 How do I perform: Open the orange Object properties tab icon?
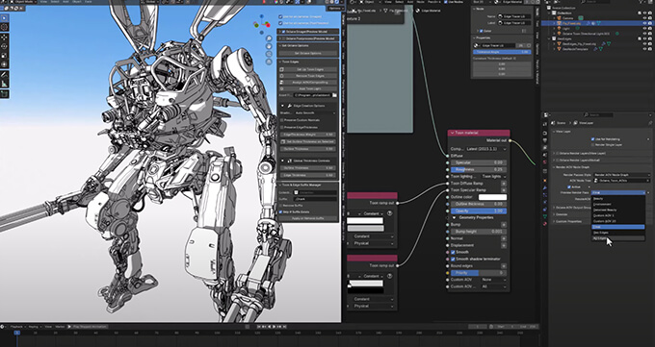545,180
